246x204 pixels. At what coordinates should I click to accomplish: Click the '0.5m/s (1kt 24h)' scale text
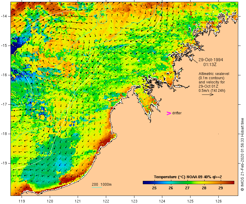tap(212, 91)
